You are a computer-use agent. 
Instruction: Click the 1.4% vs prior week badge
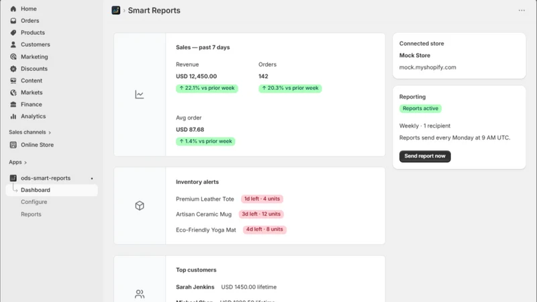pyautogui.click(x=205, y=142)
